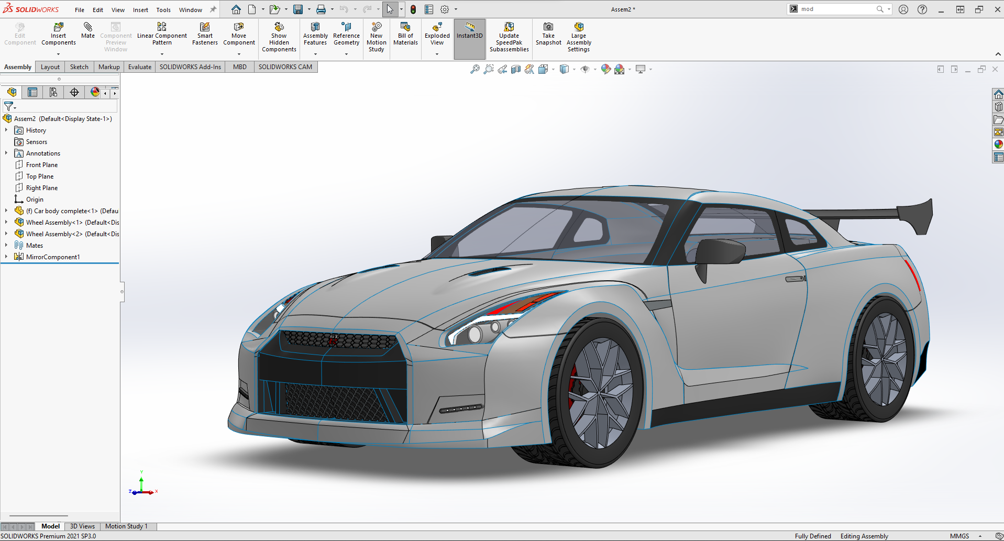Collapse the CommandManager ribbon chevron
The width and height of the screenshot is (1004, 541).
pyautogui.click(x=998, y=54)
